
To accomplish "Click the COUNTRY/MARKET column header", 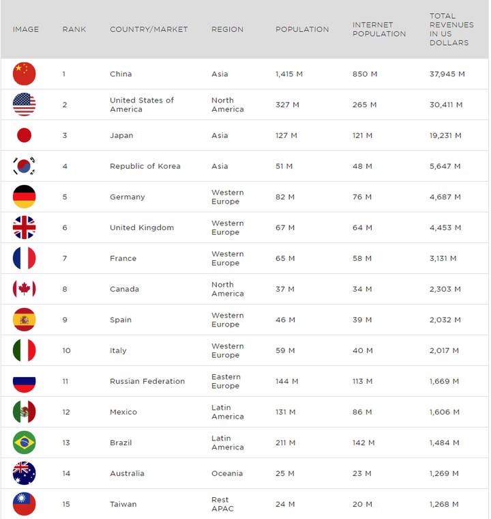I will point(149,29).
